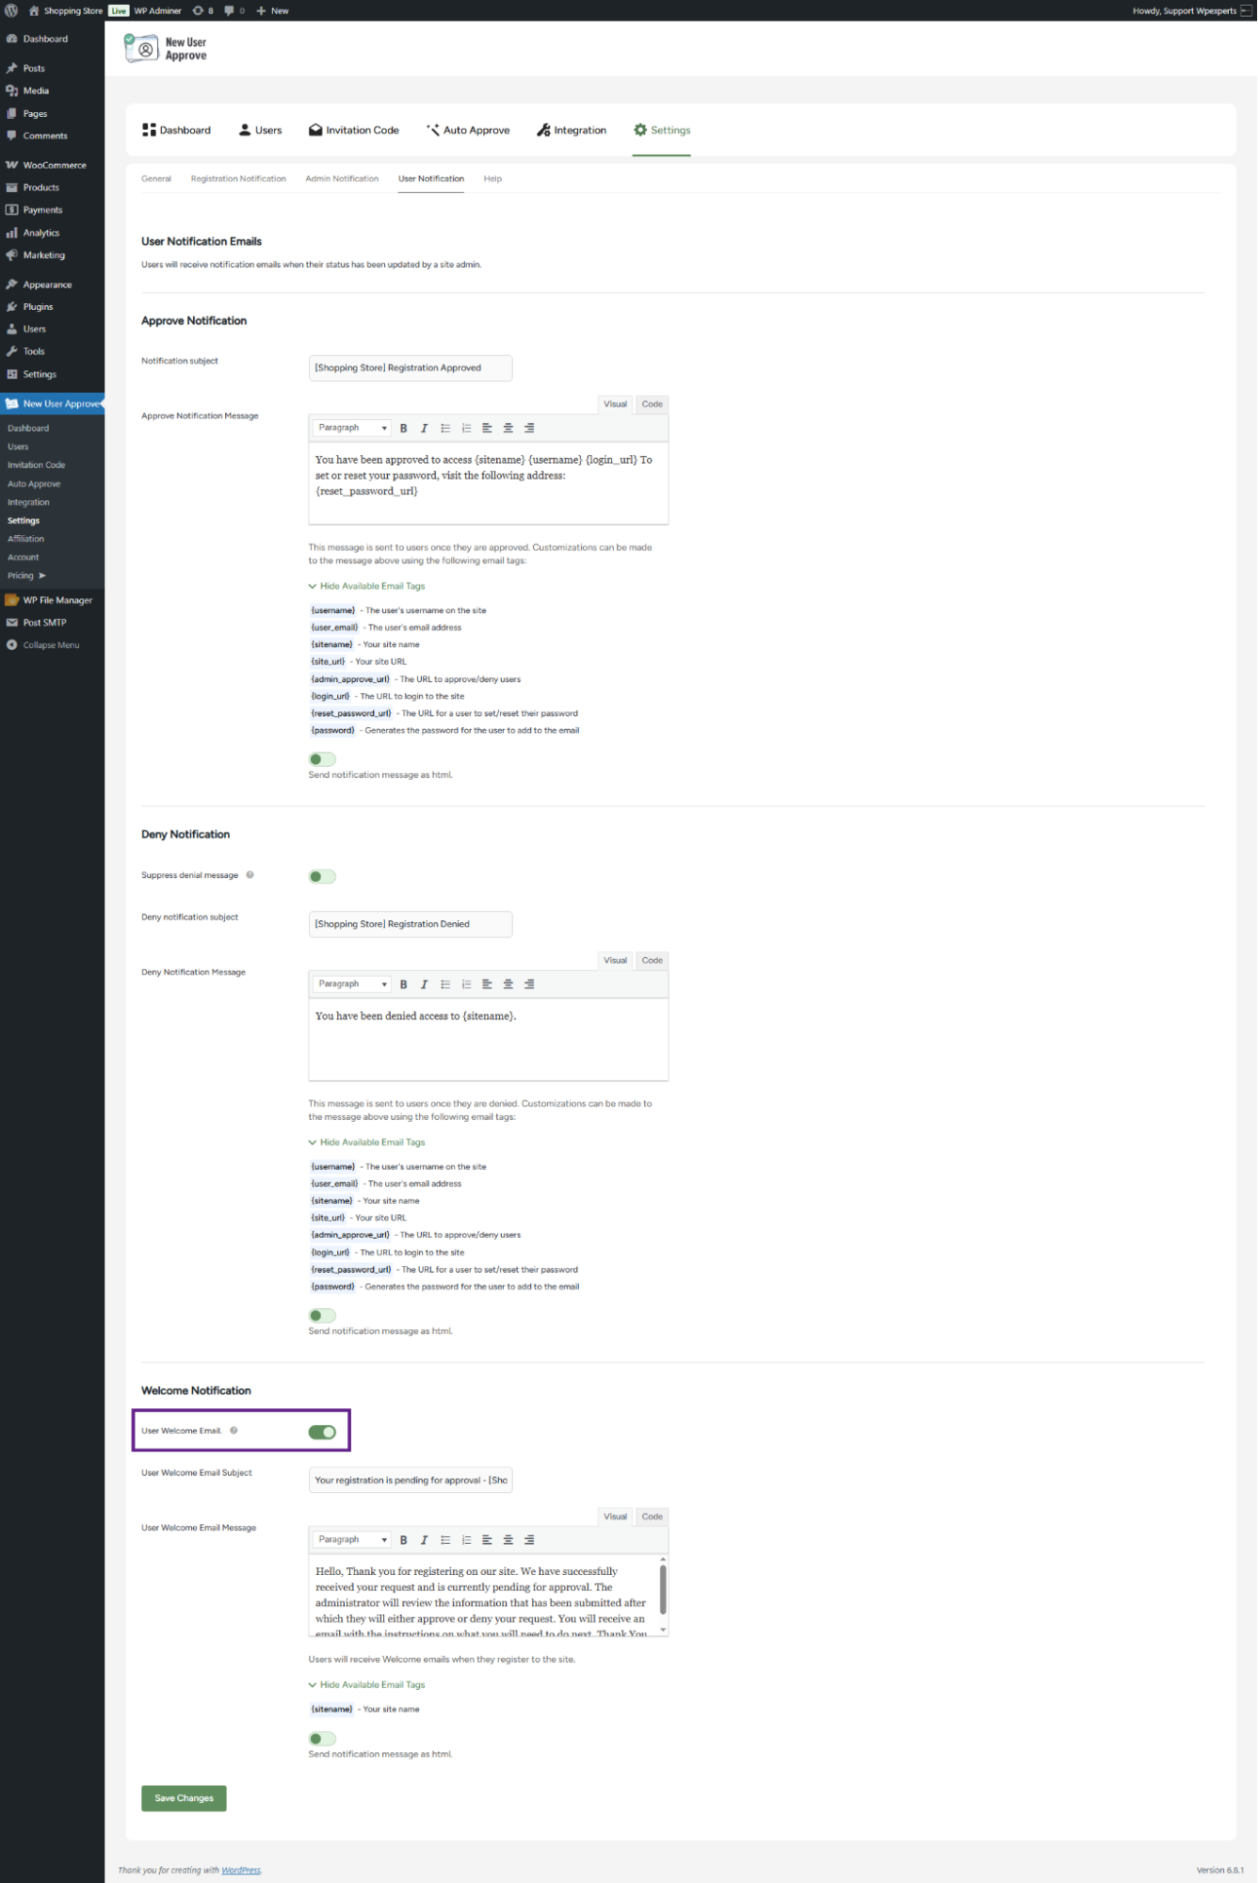The height and width of the screenshot is (1883, 1258).
Task: Click the Welcome Email message scrollbar
Action: point(663,1589)
